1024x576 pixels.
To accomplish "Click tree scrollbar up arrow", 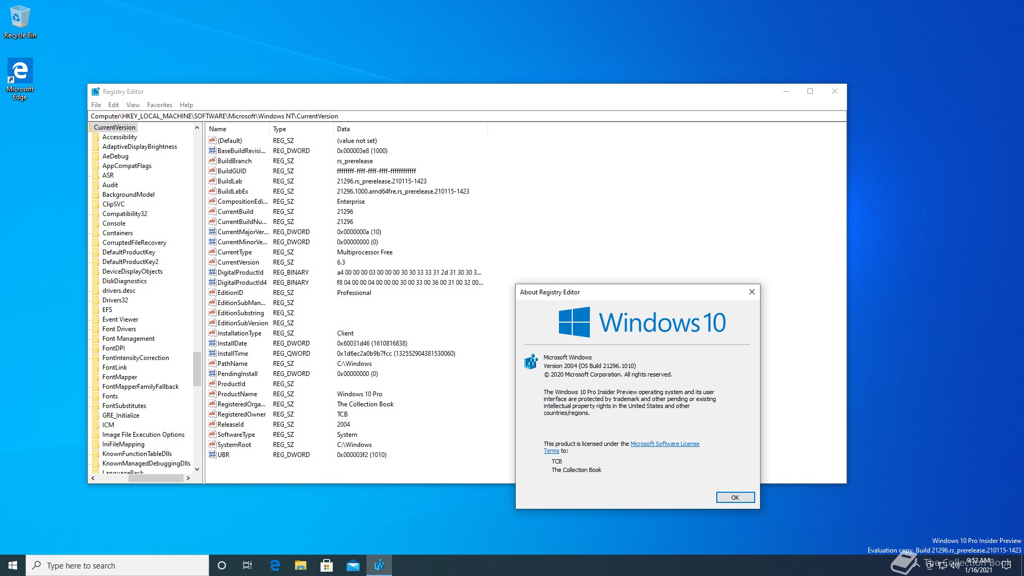I will (197, 127).
